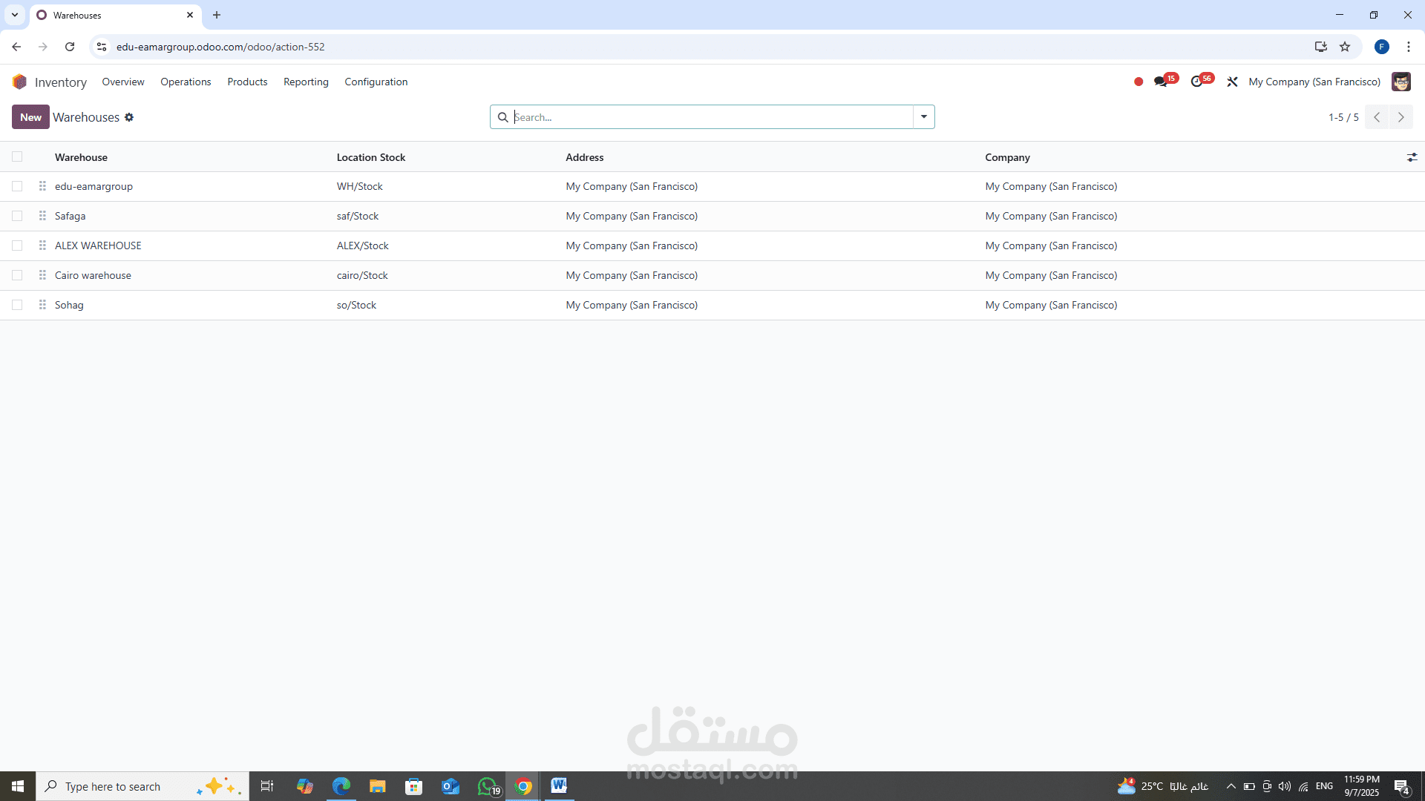The image size is (1425, 801).
Task: Open the Operations menu
Action: point(186,82)
